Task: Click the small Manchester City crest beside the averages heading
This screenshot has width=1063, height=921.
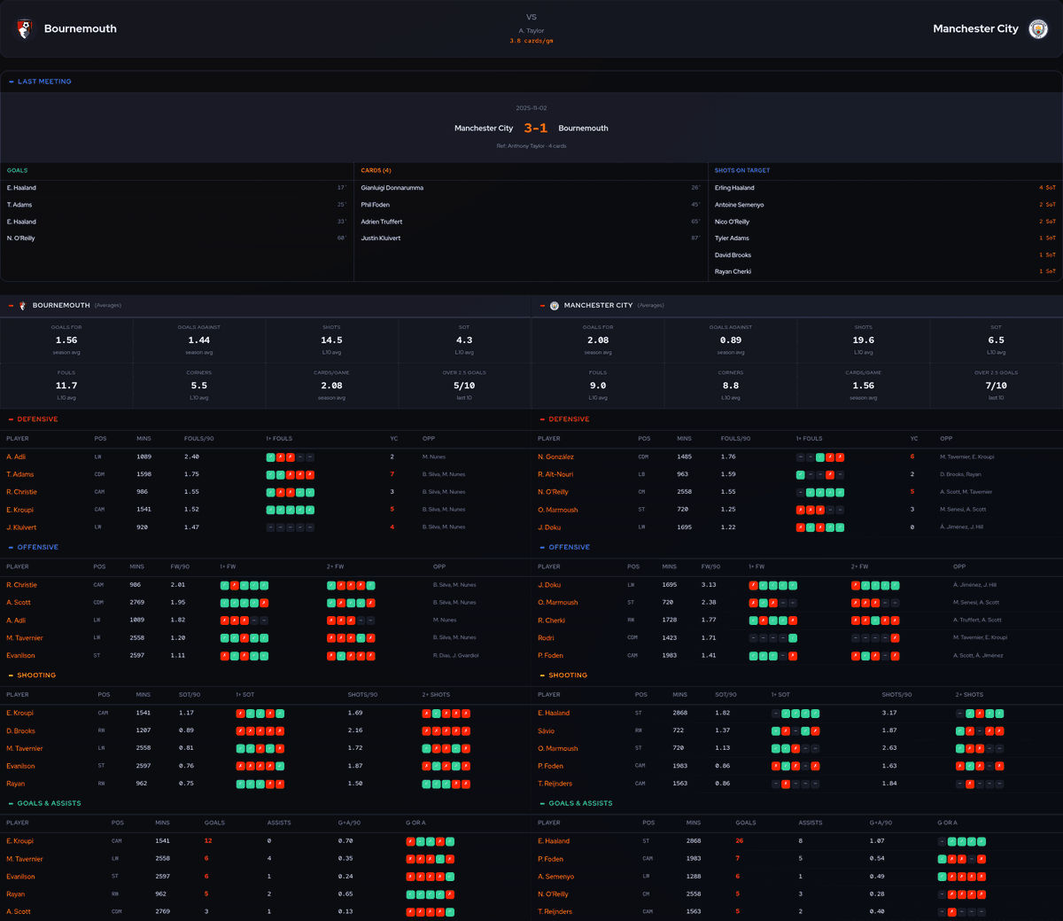Action: [555, 306]
